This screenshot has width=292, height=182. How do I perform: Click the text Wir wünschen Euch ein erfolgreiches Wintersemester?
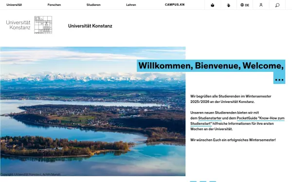coord(233,140)
